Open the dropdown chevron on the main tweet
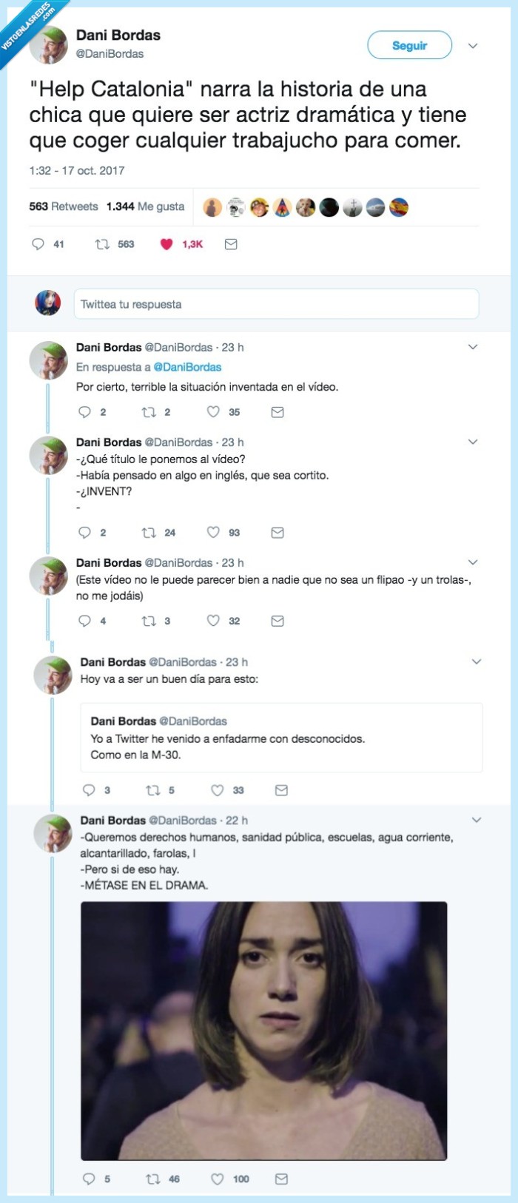Viewport: 518px width, 1203px height. click(x=472, y=45)
